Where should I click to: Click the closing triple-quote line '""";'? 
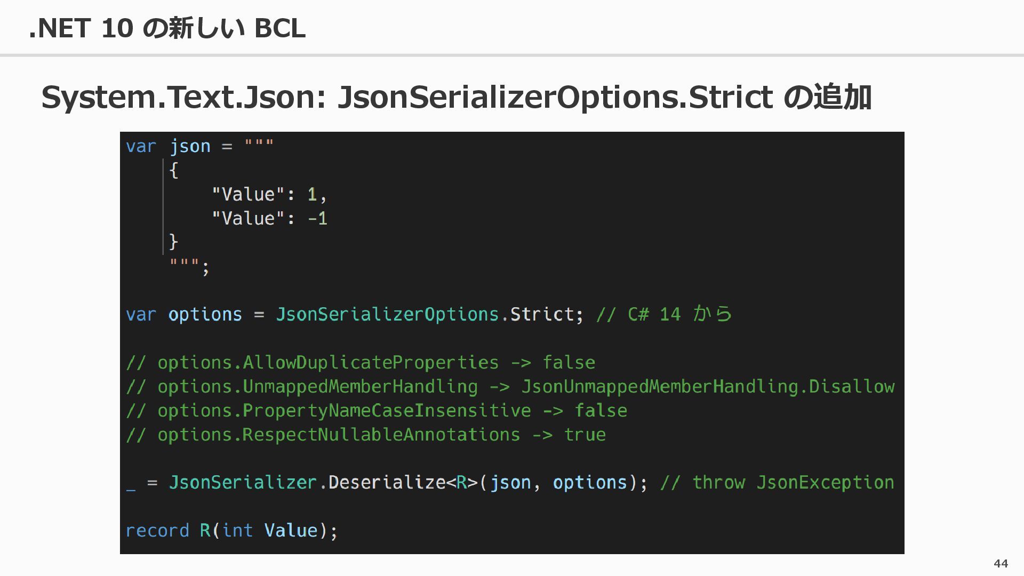189,266
